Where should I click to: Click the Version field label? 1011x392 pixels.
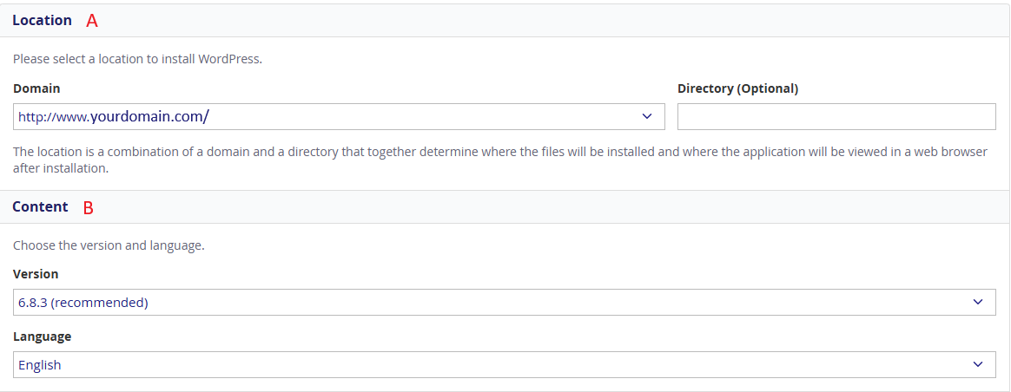coord(36,274)
